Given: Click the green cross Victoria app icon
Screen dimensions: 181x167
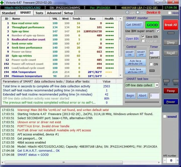Looking at the screenshot, I should tap(2, 3).
